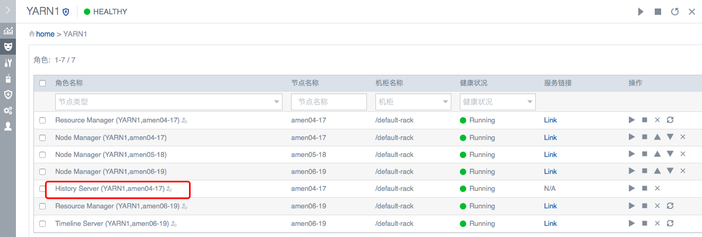Open the service Link for Resource Manager amen06-19
The height and width of the screenshot is (237, 702).
click(x=550, y=206)
